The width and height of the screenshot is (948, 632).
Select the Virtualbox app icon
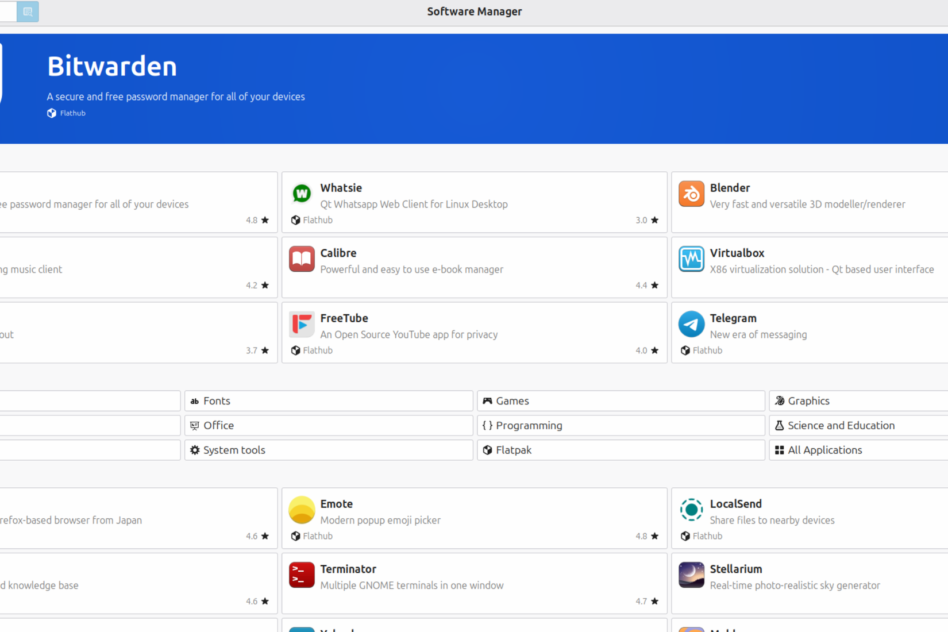click(x=691, y=259)
